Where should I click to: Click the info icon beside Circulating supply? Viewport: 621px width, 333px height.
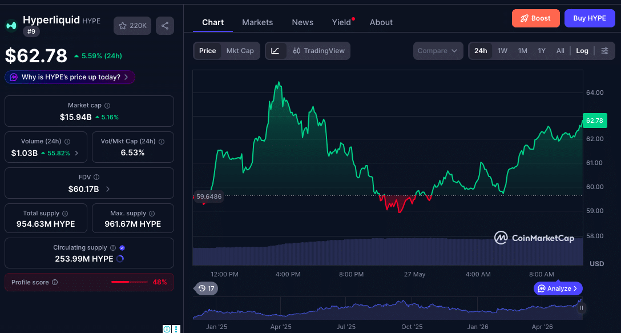[x=113, y=248]
